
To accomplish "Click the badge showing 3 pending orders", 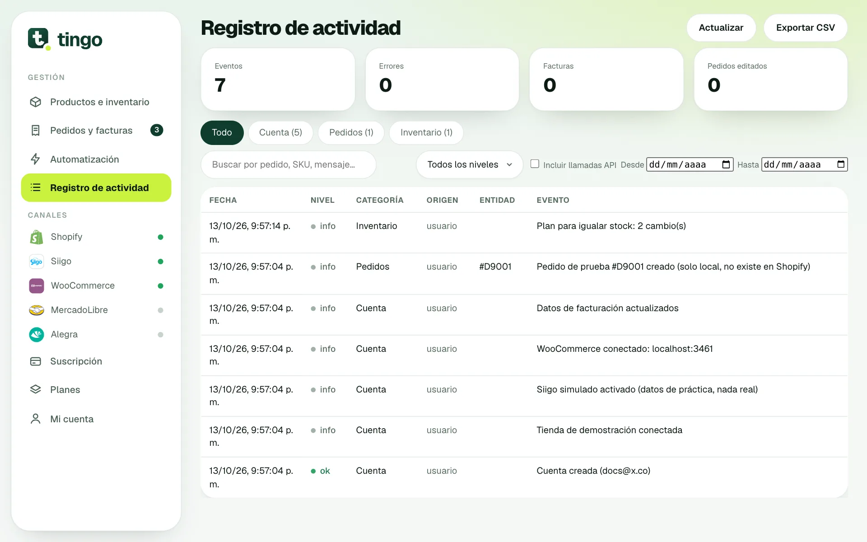I will coord(157,130).
